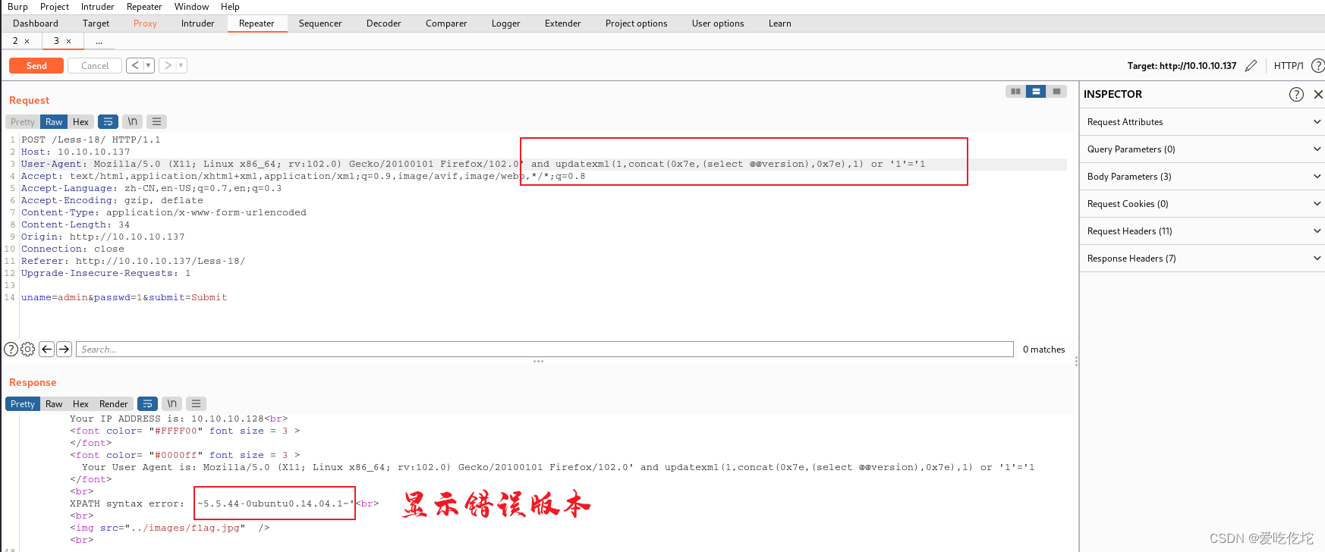Switch to the Proxy tab
Viewport: 1325px width, 552px height.
[x=145, y=24]
